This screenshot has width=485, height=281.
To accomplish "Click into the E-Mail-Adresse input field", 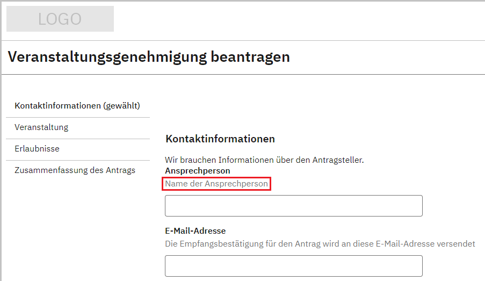I will coord(293,266).
